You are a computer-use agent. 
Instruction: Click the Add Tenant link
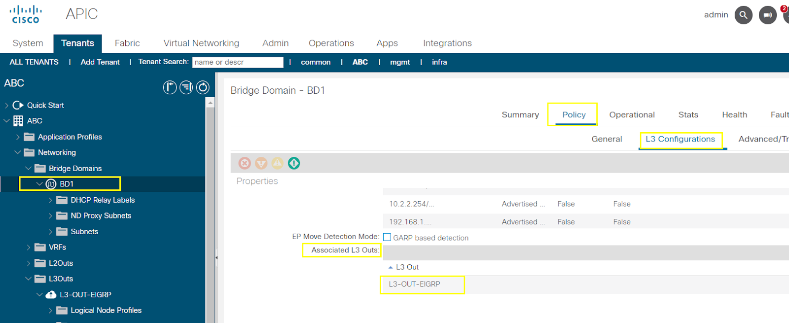click(100, 62)
